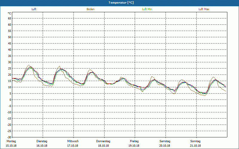Select the Samstag day label
239x149 pixels.
click(x=165, y=141)
